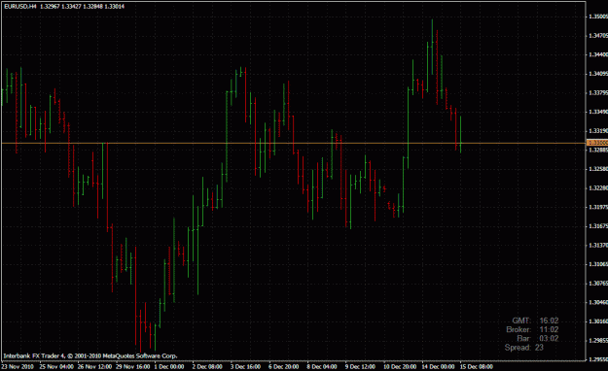The height and width of the screenshot is (371, 608).
Task: Click the 1.3440 price axis label
Action: (x=598, y=54)
